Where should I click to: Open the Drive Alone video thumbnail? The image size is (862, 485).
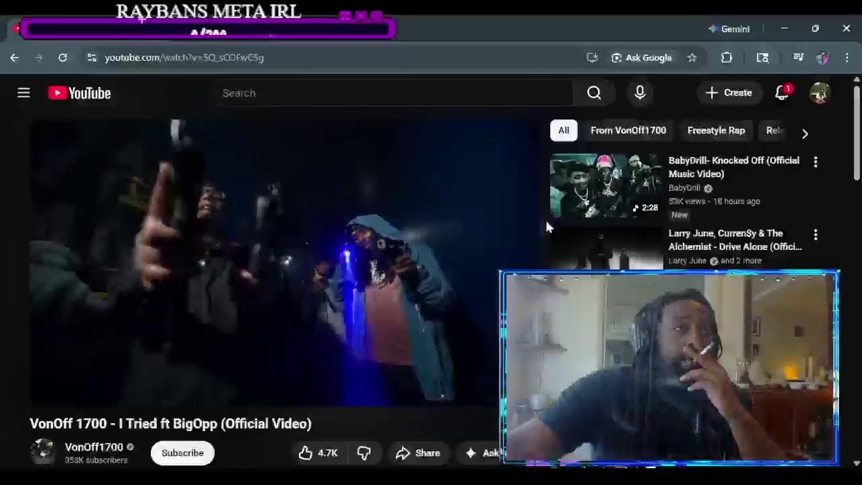[606, 249]
